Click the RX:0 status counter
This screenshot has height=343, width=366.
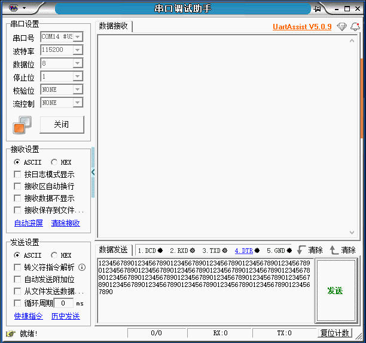(220, 333)
